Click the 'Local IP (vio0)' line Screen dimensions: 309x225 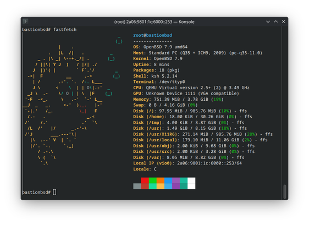(x=187, y=163)
